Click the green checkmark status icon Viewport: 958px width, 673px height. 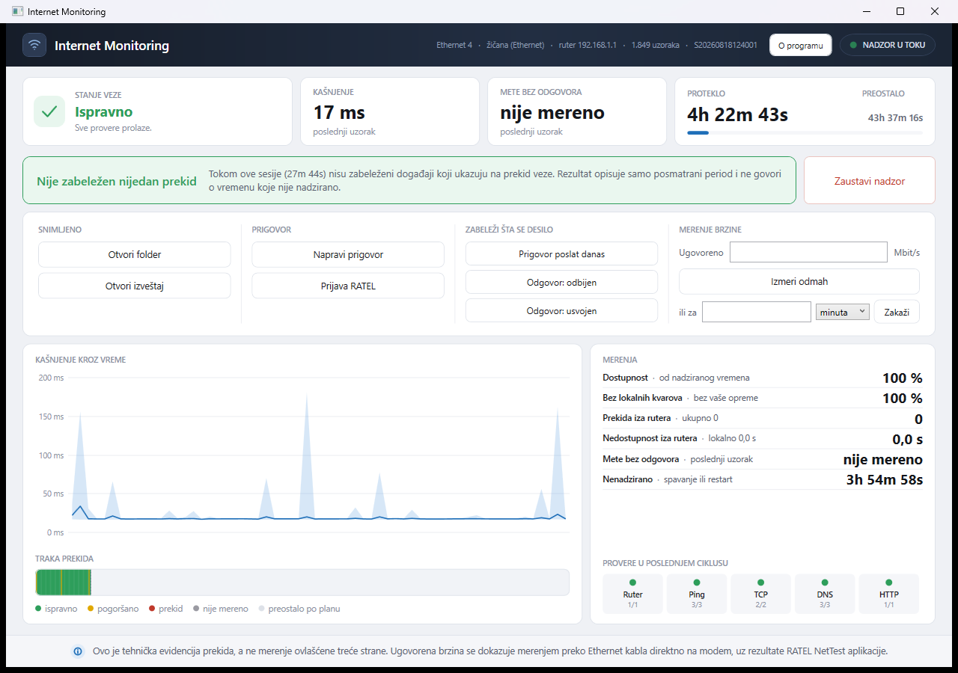(49, 111)
